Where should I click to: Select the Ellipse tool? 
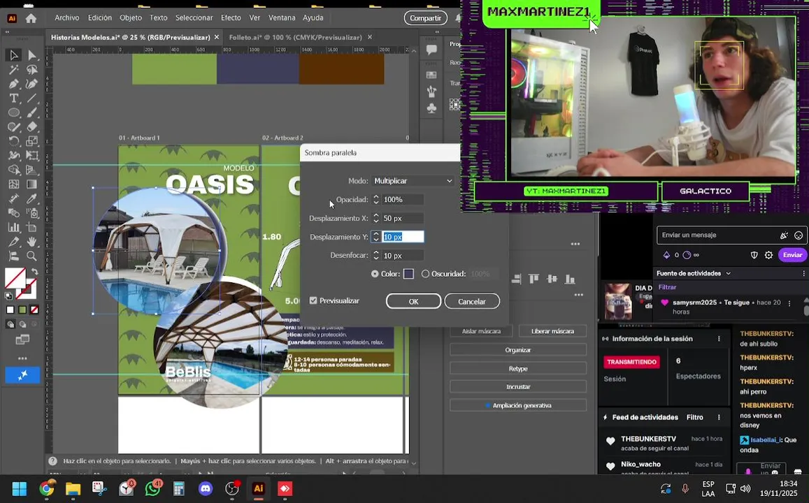14,112
